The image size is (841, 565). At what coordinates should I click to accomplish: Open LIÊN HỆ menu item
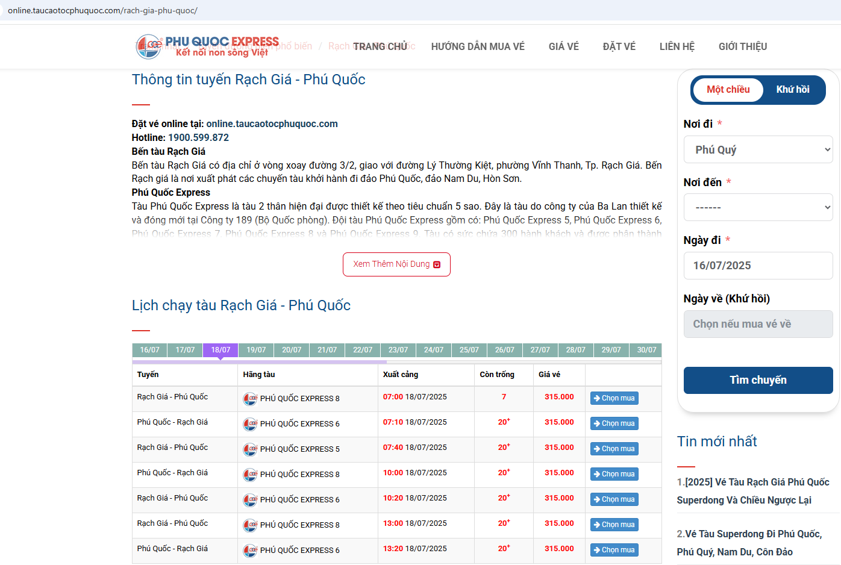click(677, 46)
